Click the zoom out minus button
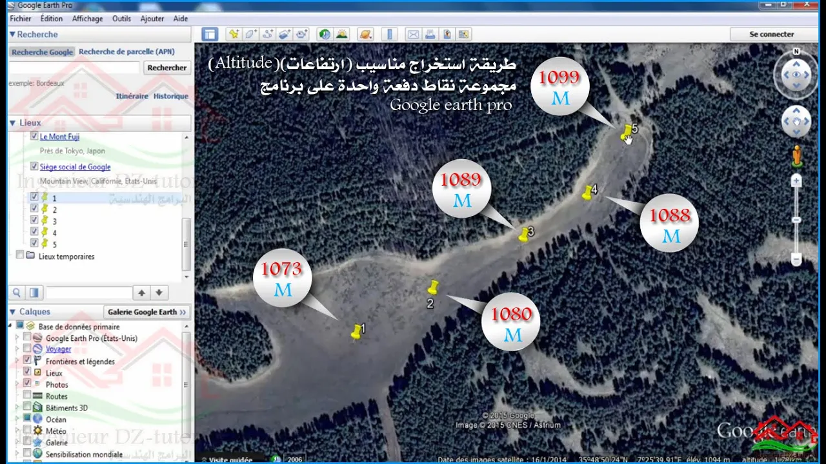 pyautogui.click(x=796, y=259)
